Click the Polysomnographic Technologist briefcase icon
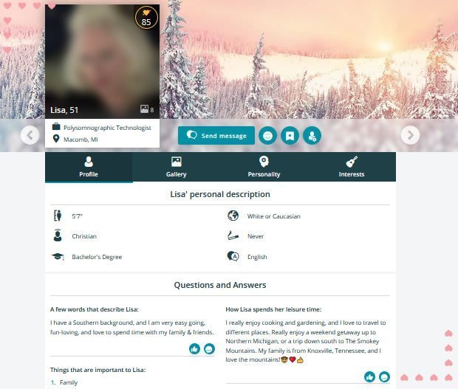This screenshot has height=389, width=458. (56, 127)
